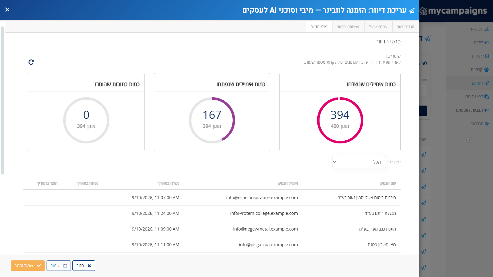493x277 pixels.
Task: Click the recipient name 'מתכת נגב מעיין בע"מ'
Action: (x=377, y=229)
